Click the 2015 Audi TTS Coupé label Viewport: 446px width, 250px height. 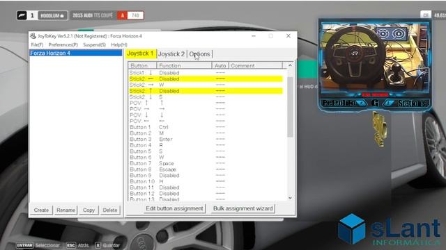coord(93,15)
